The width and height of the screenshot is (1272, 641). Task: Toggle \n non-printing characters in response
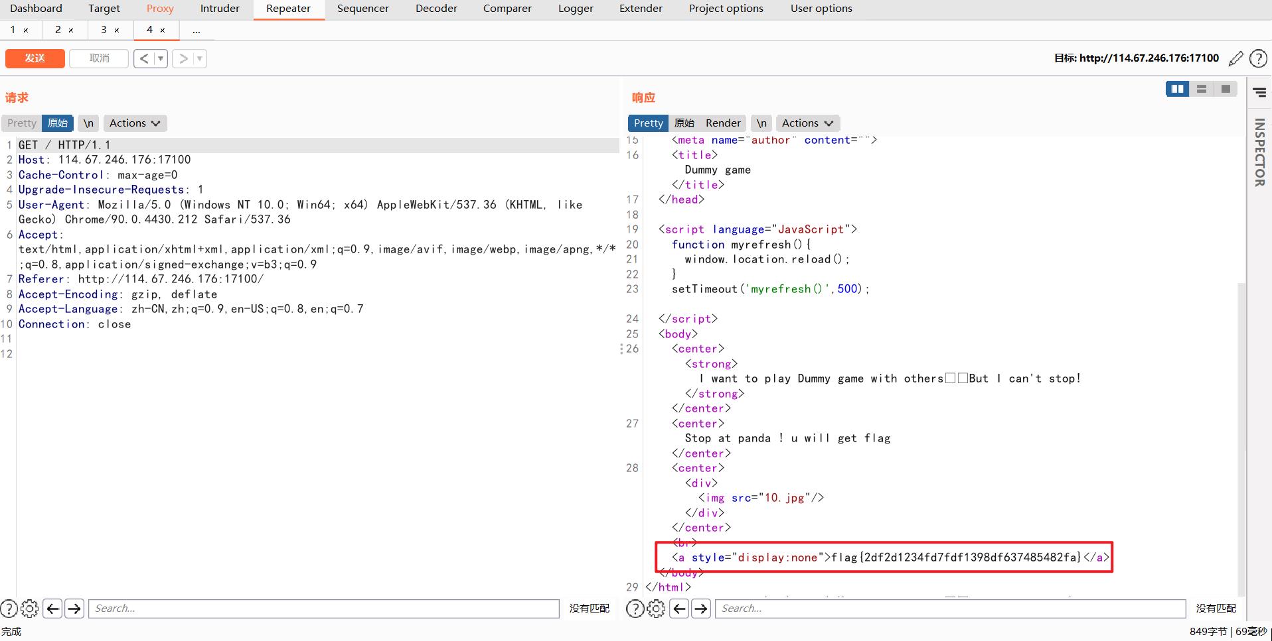(x=761, y=123)
